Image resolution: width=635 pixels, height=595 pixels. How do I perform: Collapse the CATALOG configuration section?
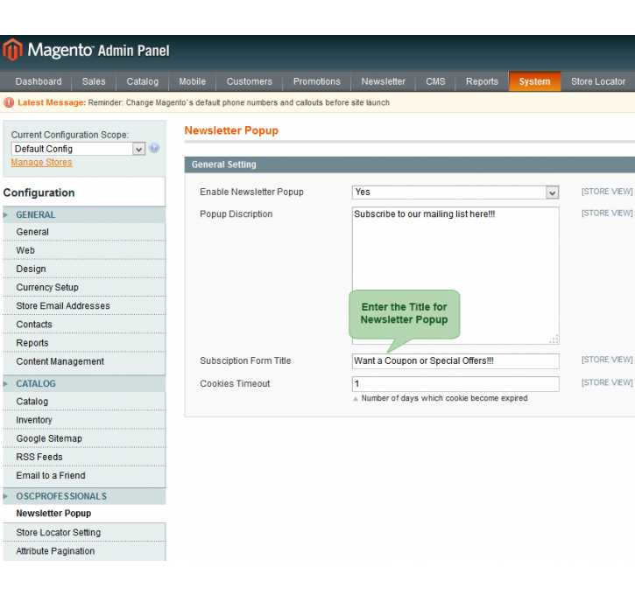[84, 383]
